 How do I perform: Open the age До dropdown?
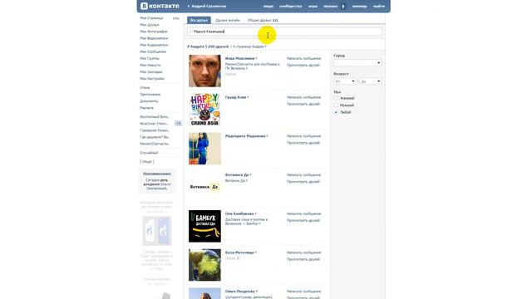tap(370, 81)
